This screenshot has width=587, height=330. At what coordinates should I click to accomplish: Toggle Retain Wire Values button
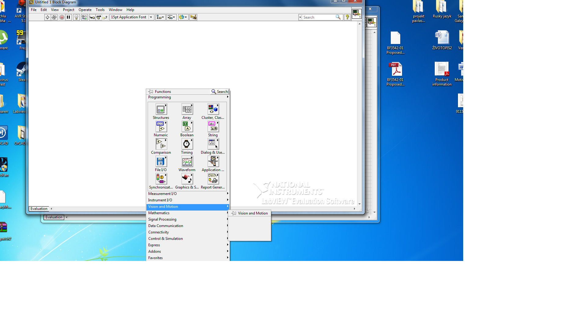pyautogui.click(x=84, y=17)
